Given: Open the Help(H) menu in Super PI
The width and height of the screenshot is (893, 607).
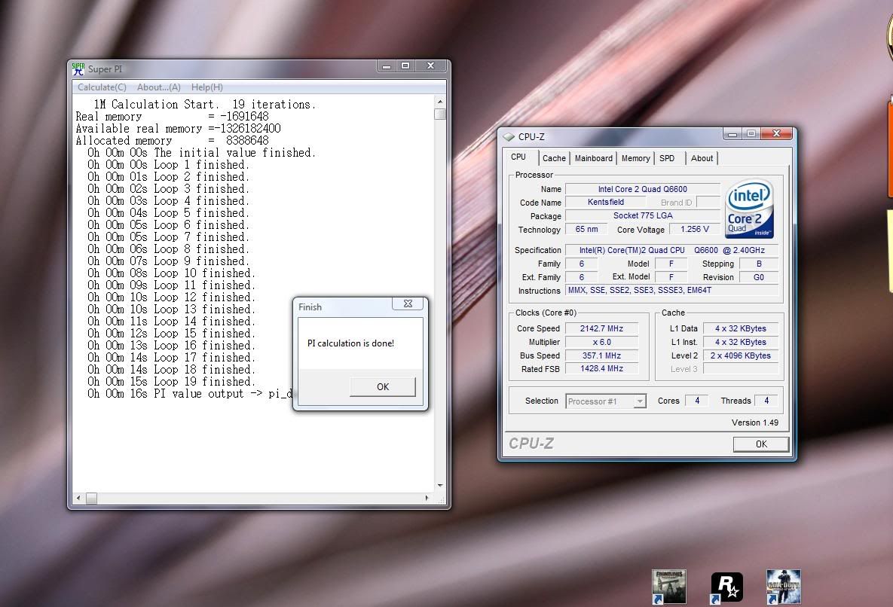Looking at the screenshot, I should click(207, 87).
